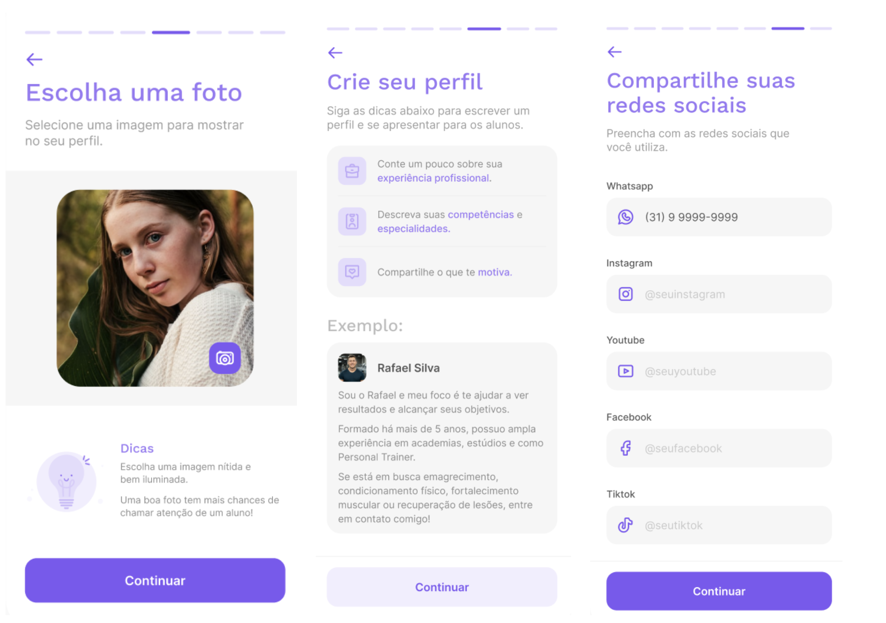Click the Tiktok icon in its field
The width and height of the screenshot is (886, 623).
click(625, 525)
